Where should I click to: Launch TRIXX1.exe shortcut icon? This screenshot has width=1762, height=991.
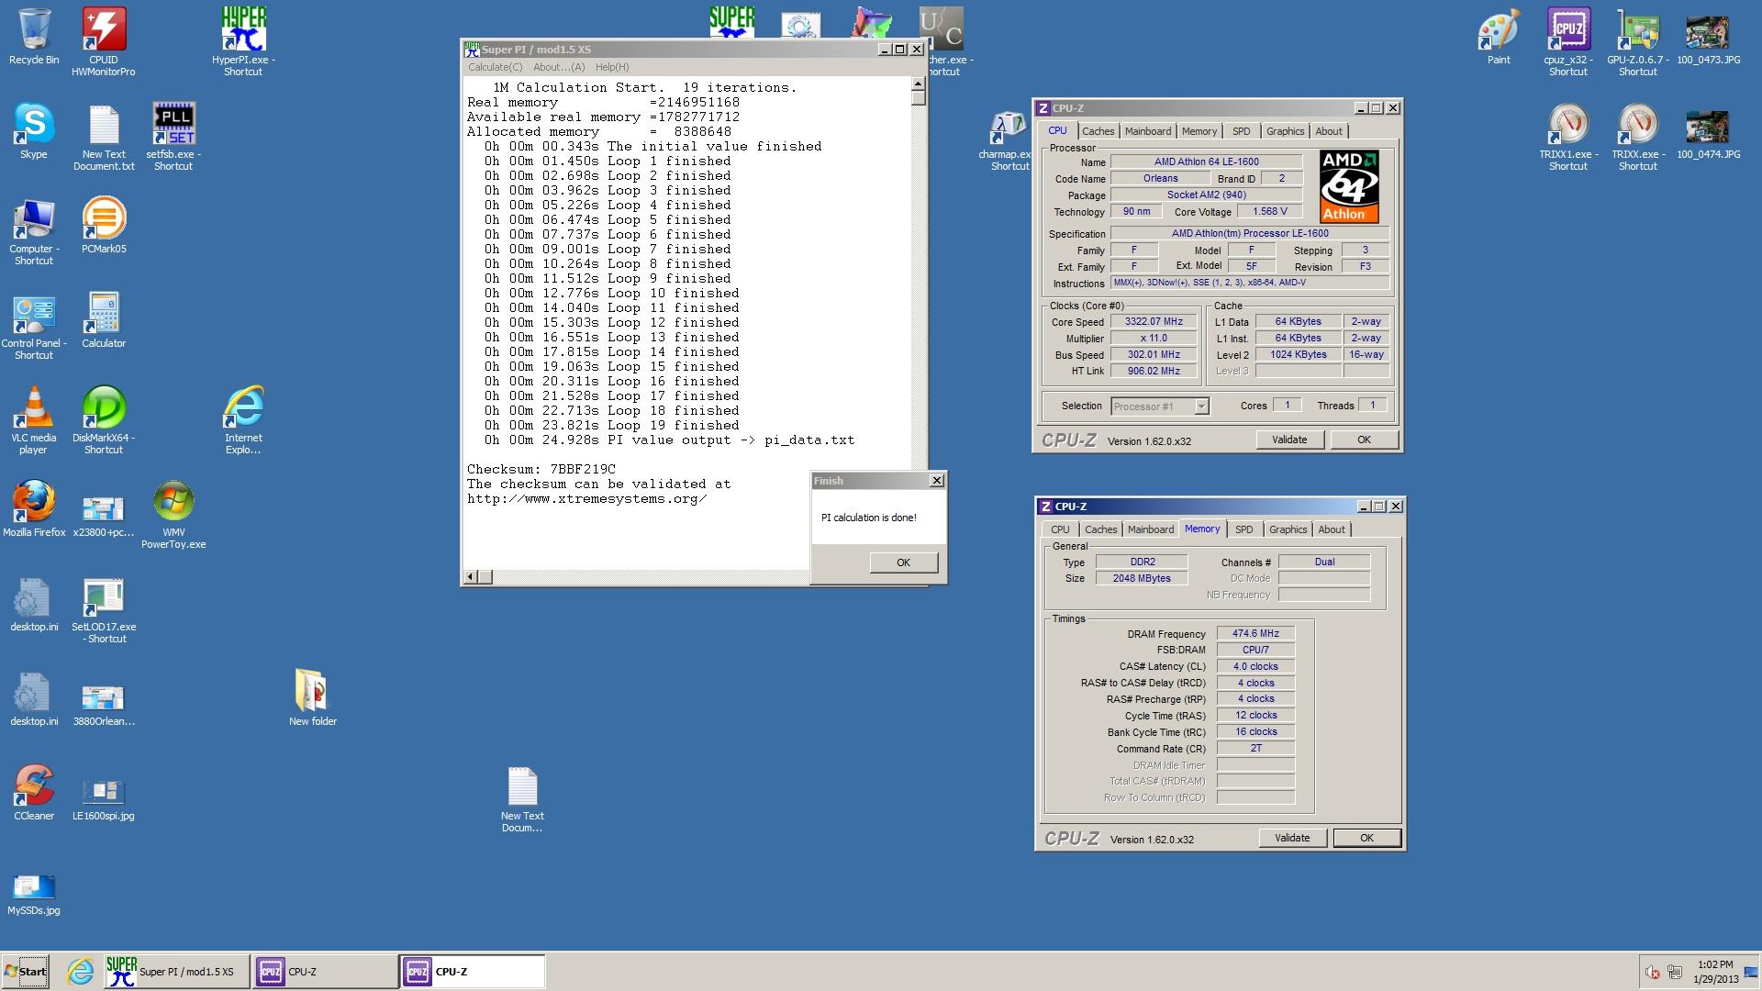pos(1568,137)
